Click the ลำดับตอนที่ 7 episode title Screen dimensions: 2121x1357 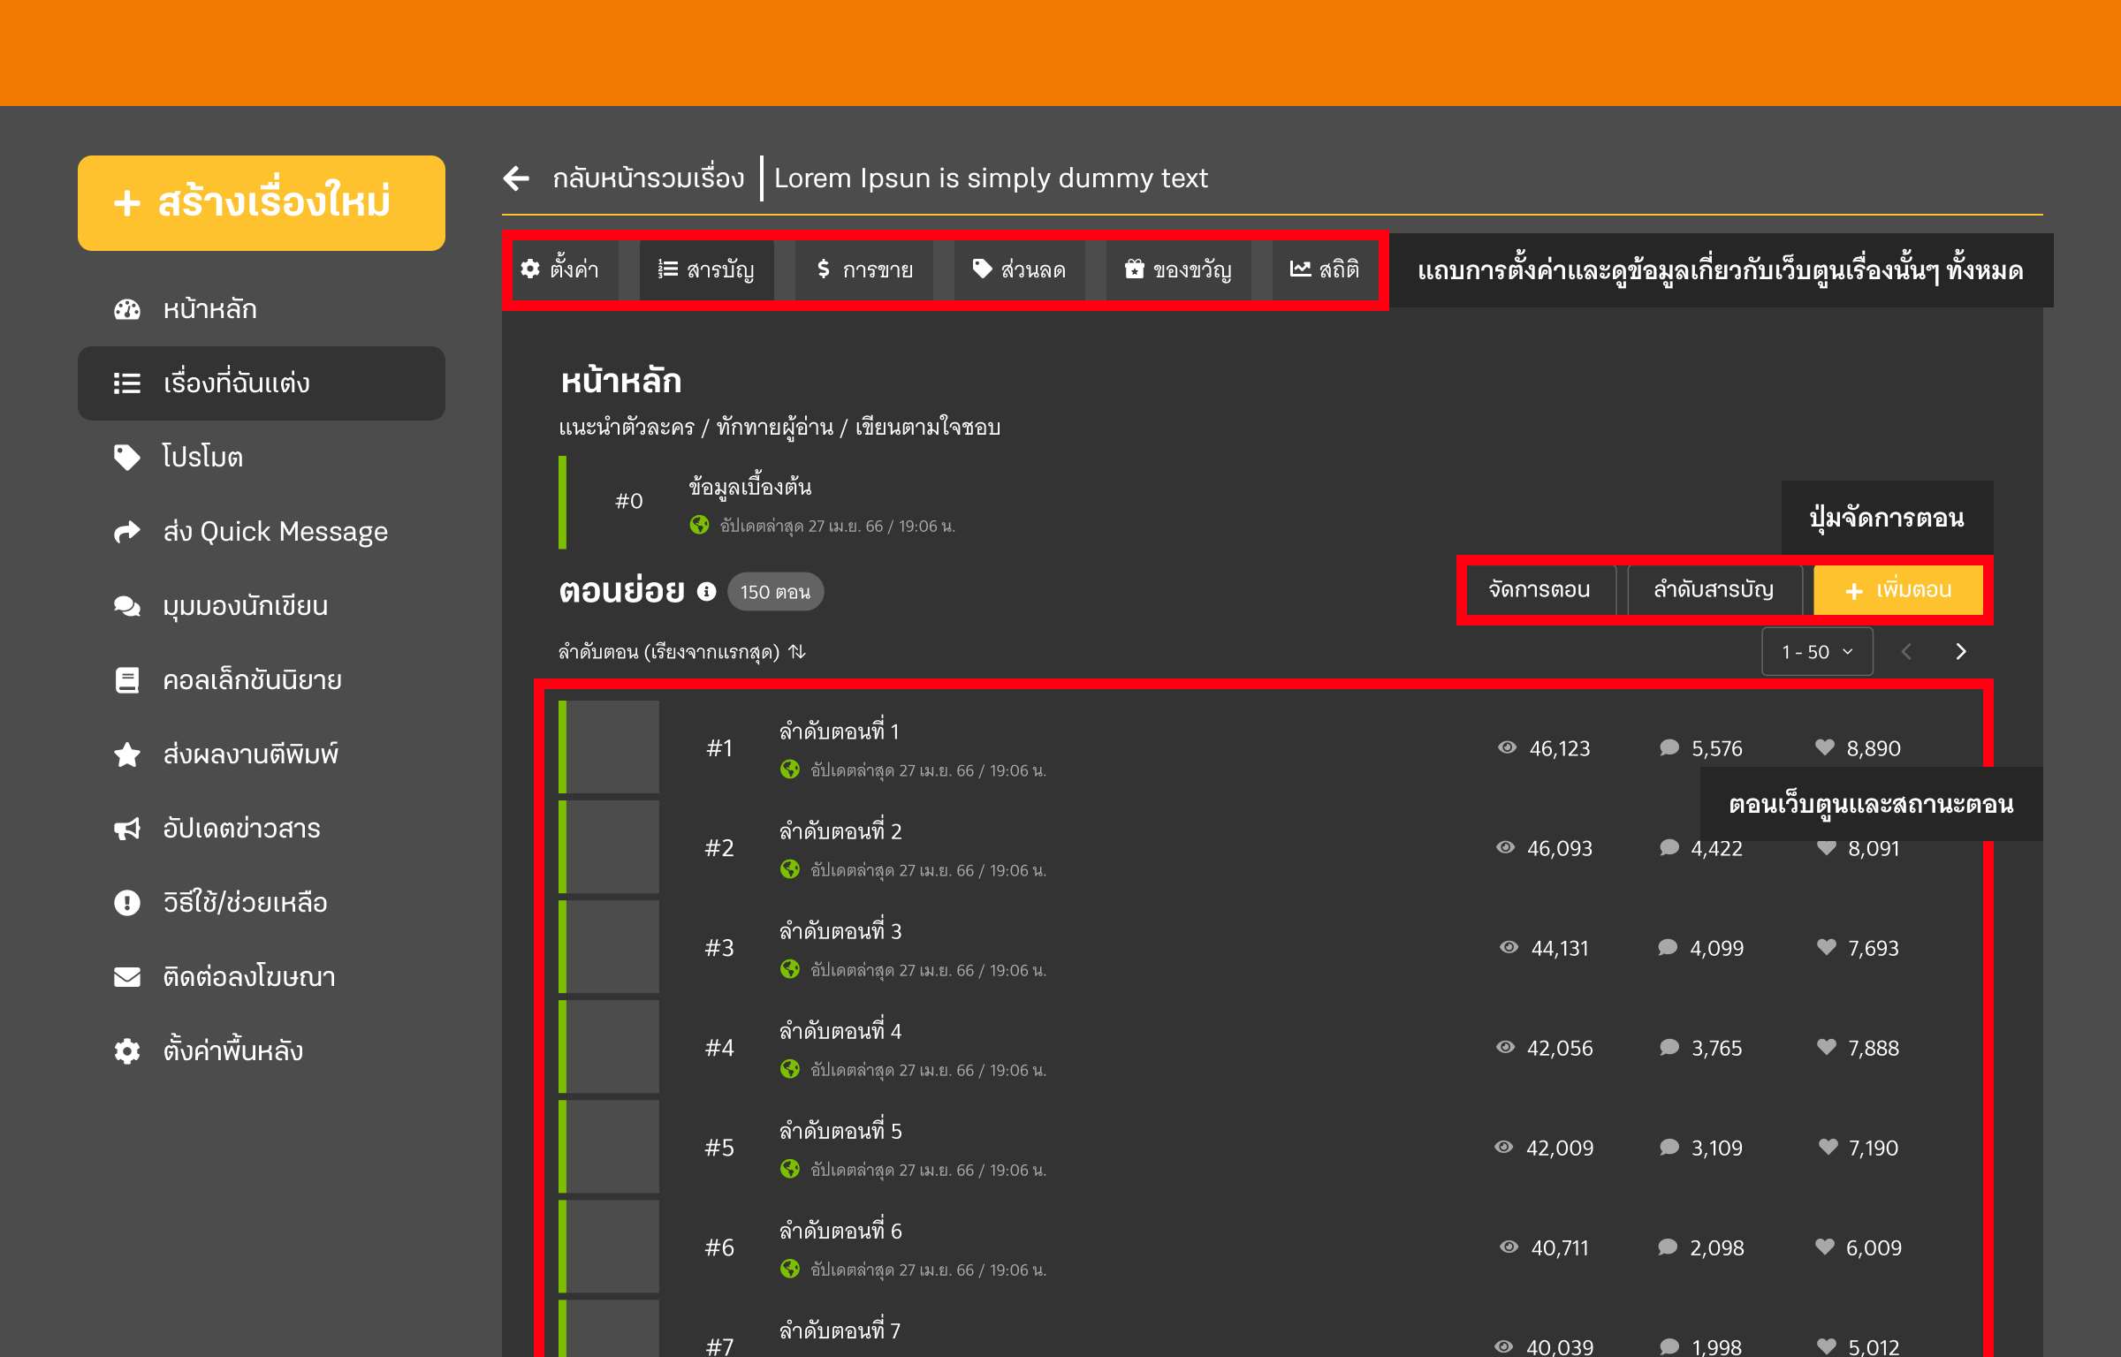click(840, 1330)
